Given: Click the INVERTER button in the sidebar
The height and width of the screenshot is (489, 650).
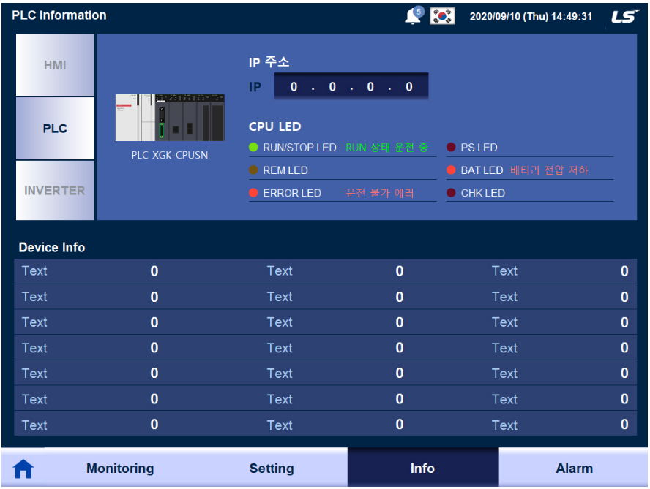Looking at the screenshot, I should coord(54,189).
